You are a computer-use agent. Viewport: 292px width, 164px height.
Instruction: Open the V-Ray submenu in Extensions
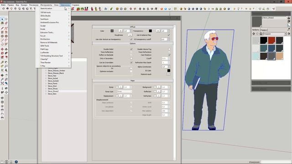coord(53,66)
